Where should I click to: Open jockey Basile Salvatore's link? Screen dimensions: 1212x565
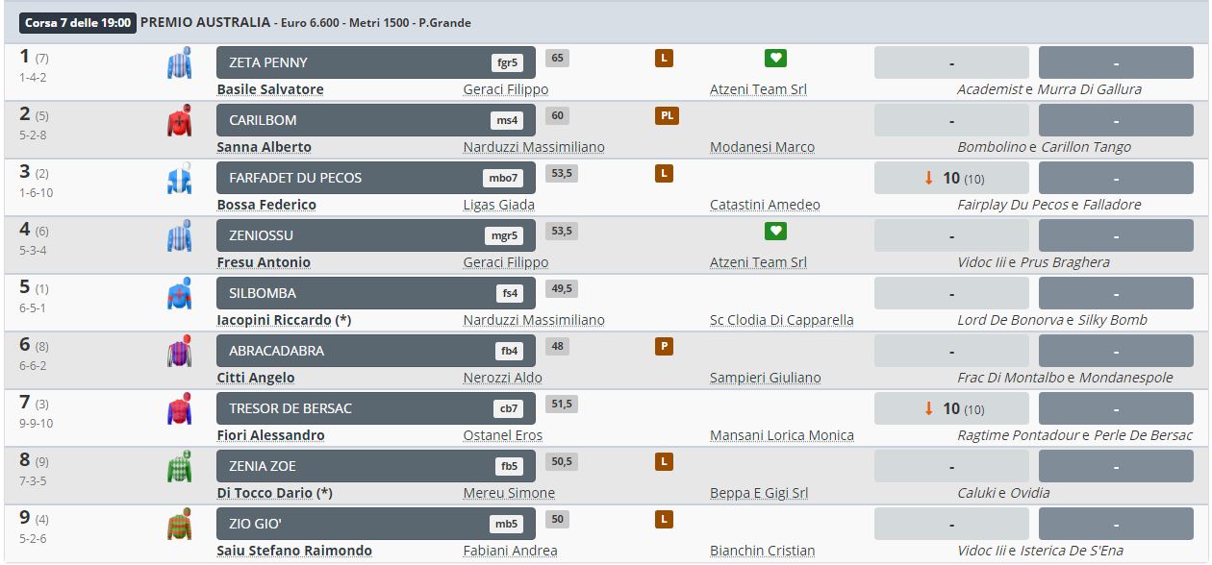pyautogui.click(x=270, y=89)
